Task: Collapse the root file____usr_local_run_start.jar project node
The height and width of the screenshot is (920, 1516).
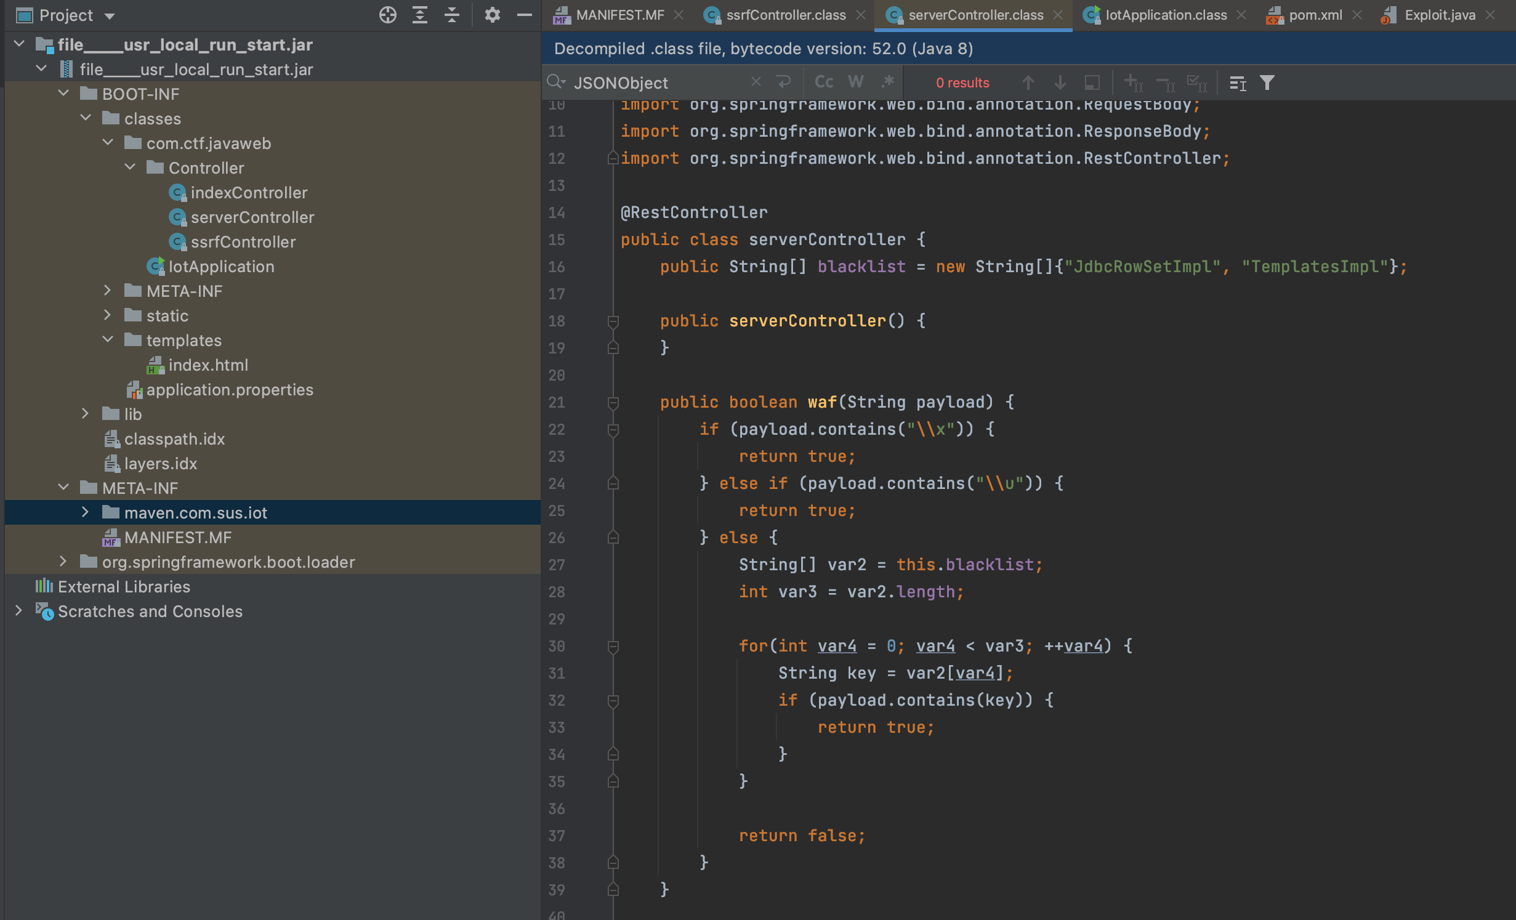Action: tap(19, 44)
